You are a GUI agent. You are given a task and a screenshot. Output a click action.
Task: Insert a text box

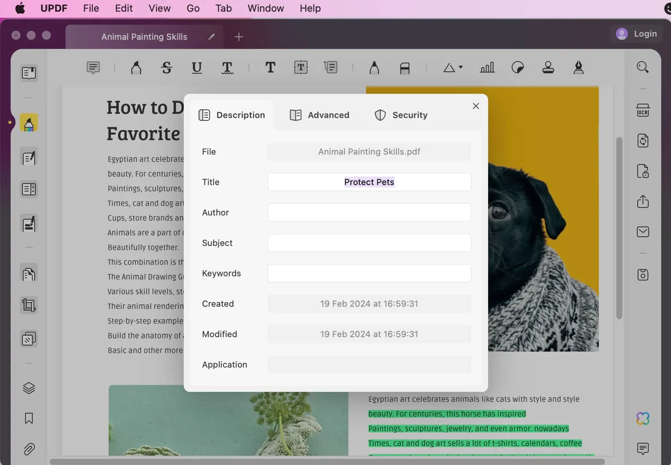coord(301,67)
